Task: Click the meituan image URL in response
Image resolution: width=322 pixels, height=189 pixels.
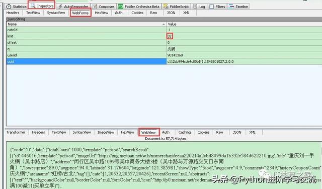Action: 187,156
